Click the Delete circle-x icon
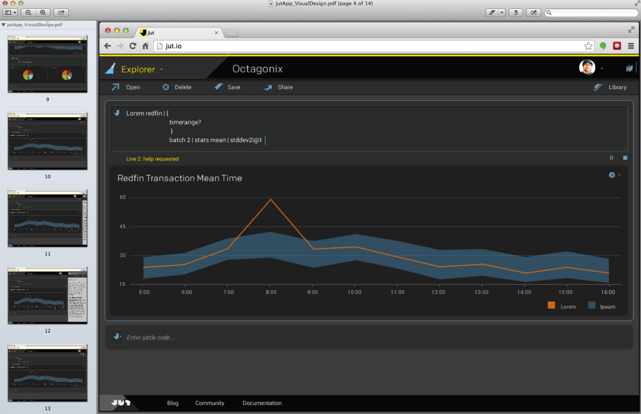Viewport: 641px width, 414px height. 166,87
